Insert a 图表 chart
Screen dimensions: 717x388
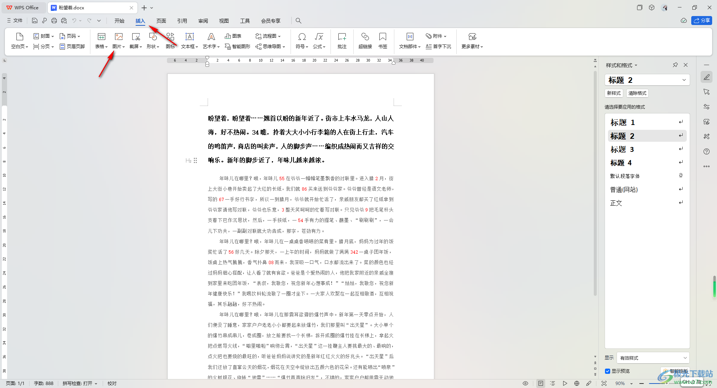[233, 36]
